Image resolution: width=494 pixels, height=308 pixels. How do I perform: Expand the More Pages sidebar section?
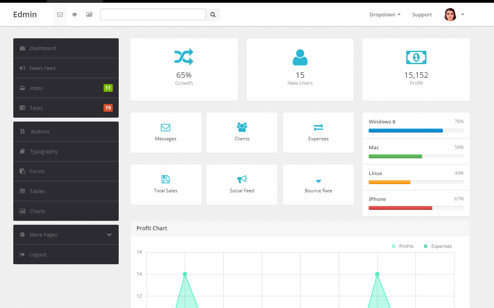(66, 235)
